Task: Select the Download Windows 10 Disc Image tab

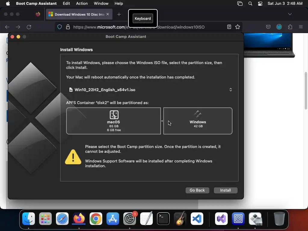Action: pos(79,14)
